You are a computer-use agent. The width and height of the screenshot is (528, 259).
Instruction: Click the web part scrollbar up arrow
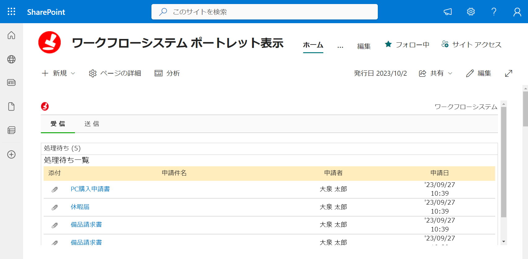pyautogui.click(x=504, y=104)
